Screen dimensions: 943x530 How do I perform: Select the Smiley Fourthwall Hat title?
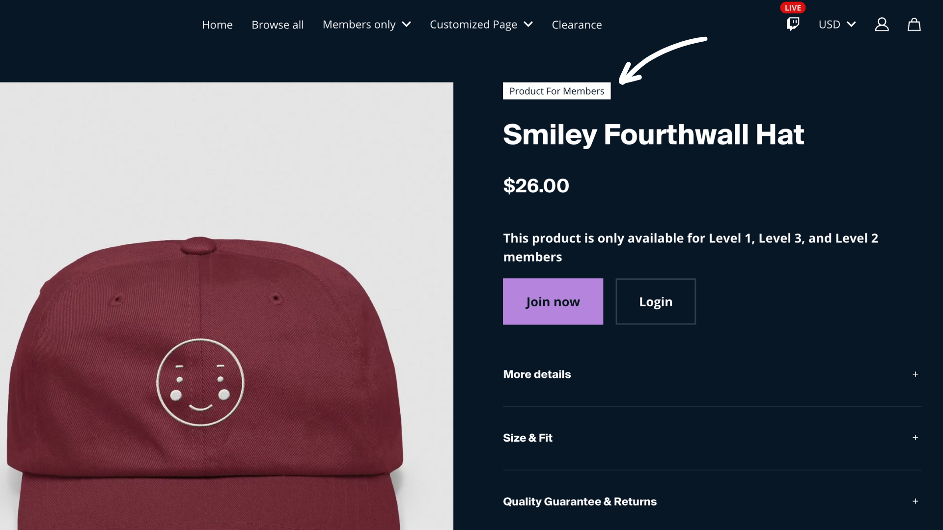(x=653, y=134)
